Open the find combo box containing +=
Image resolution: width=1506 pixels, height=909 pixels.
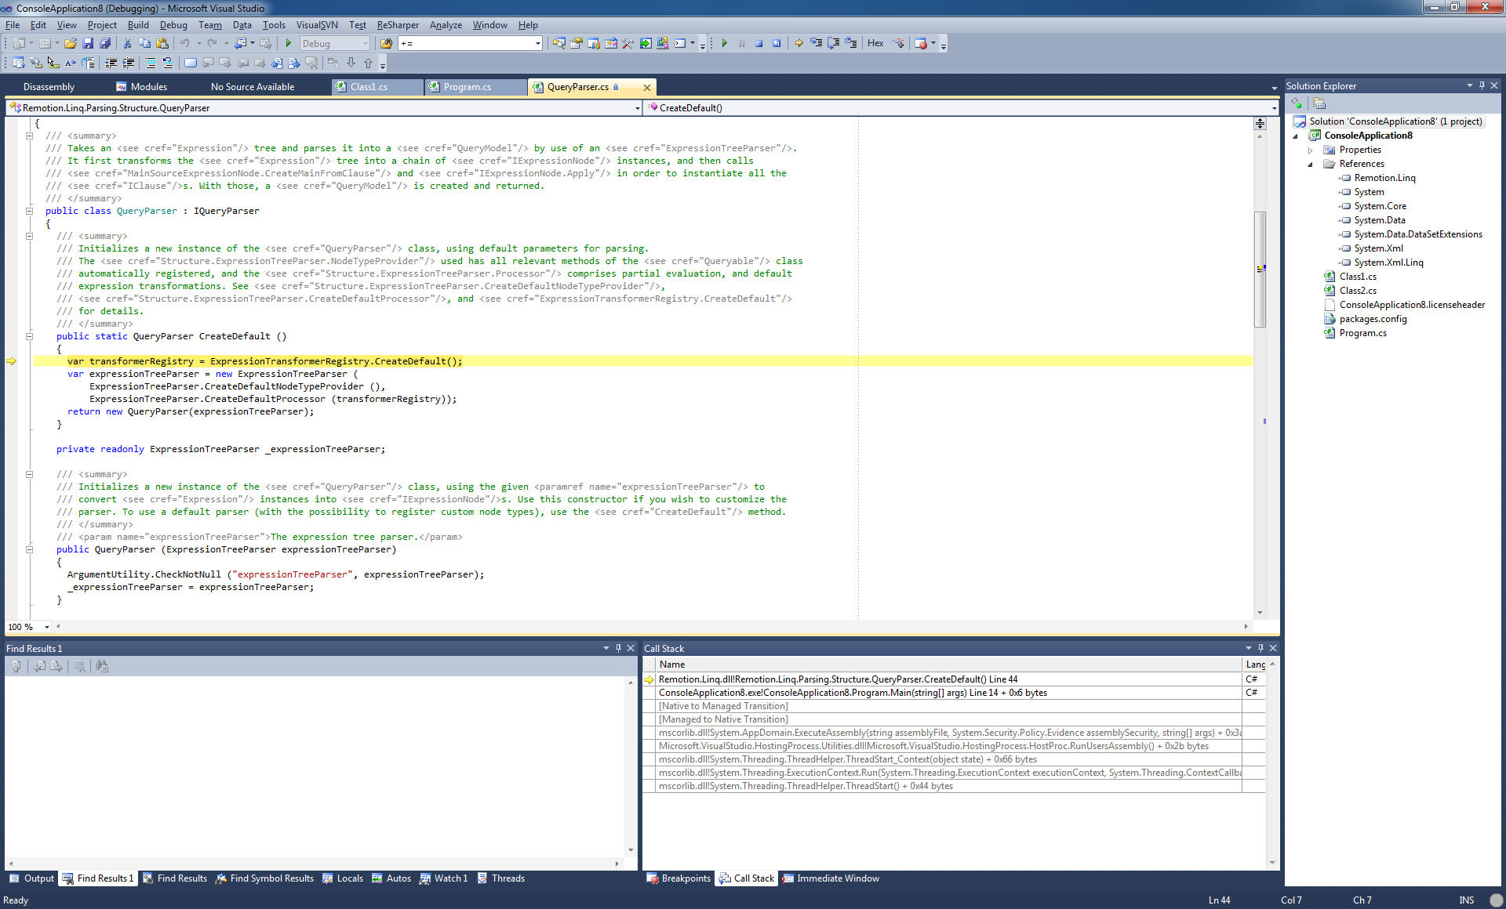coord(537,44)
